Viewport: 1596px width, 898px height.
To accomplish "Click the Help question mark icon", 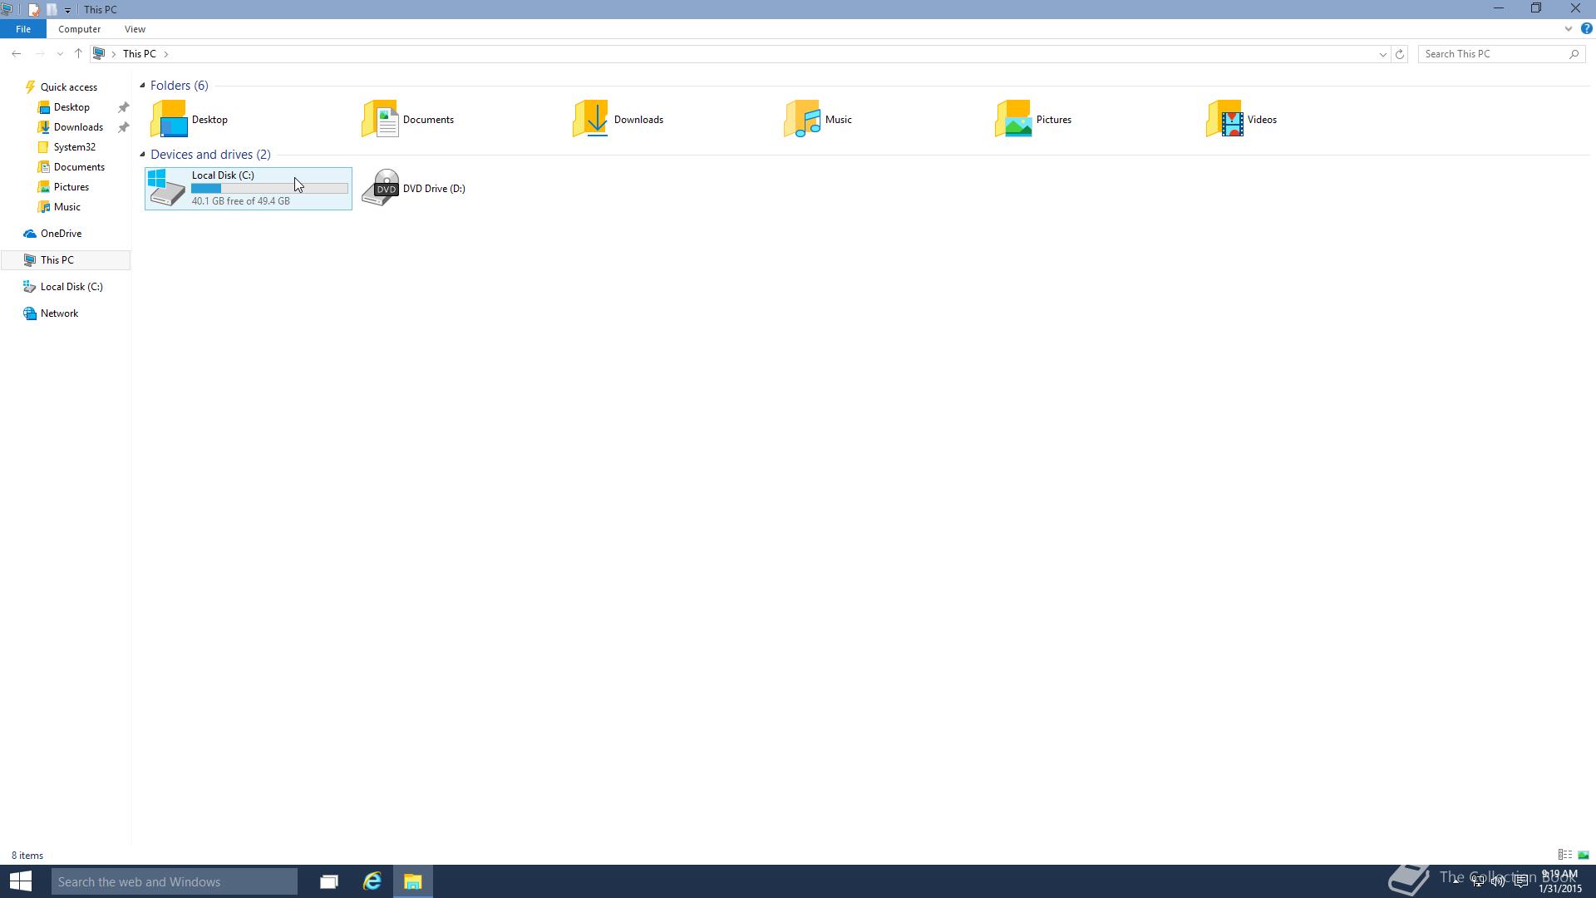I will (1586, 29).
